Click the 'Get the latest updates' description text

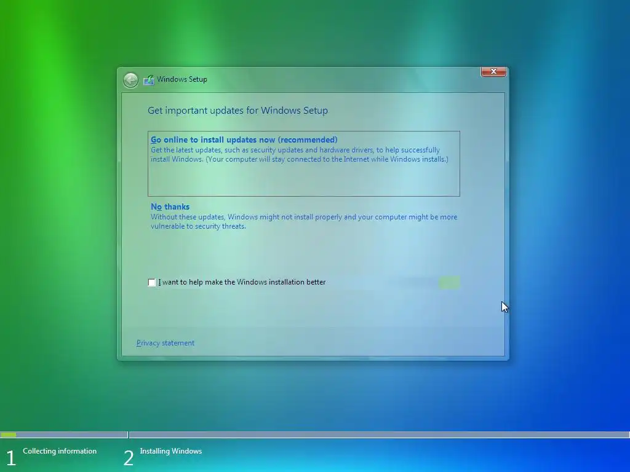(300, 154)
